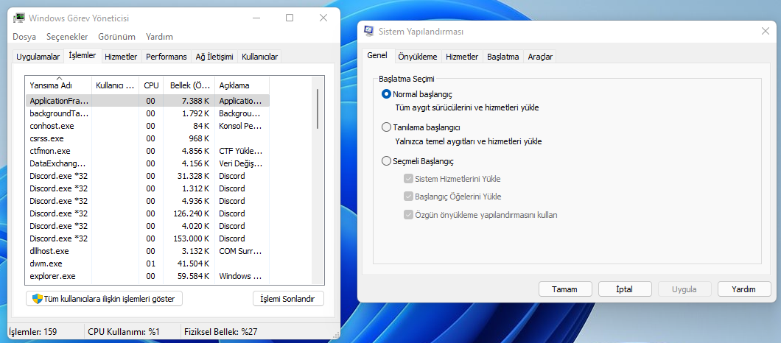Select ctfmon.exe process row
Image resolution: width=781 pixels, height=343 pixels.
(147, 151)
